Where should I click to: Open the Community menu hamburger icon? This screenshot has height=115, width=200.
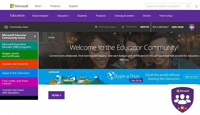click(x=6, y=27)
